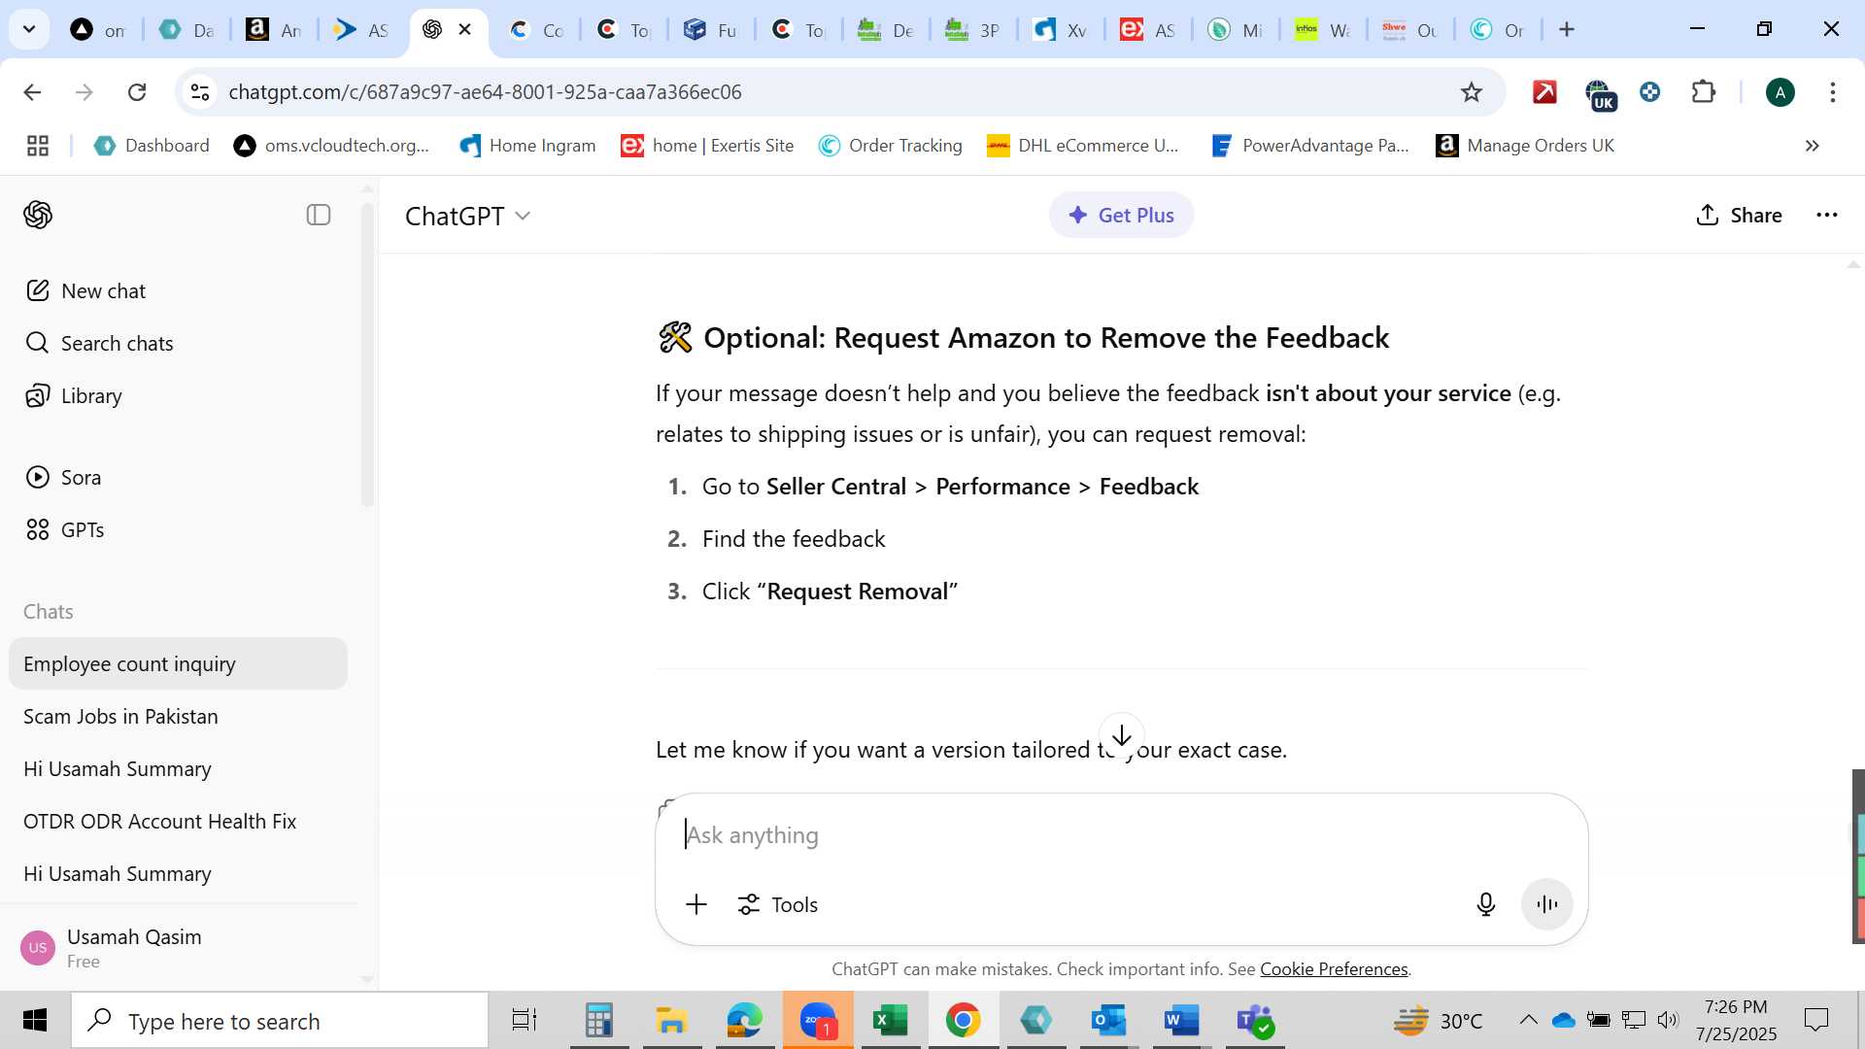Switch to the Amazon tab

(273, 30)
